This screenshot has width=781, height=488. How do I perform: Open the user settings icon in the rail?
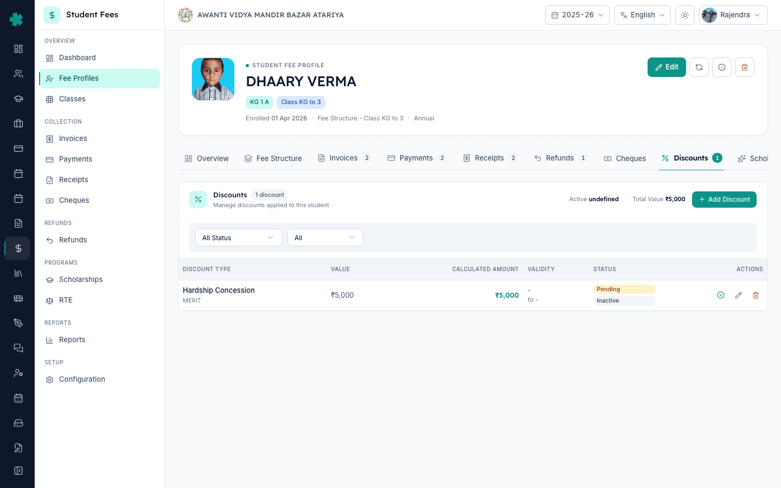click(x=18, y=373)
